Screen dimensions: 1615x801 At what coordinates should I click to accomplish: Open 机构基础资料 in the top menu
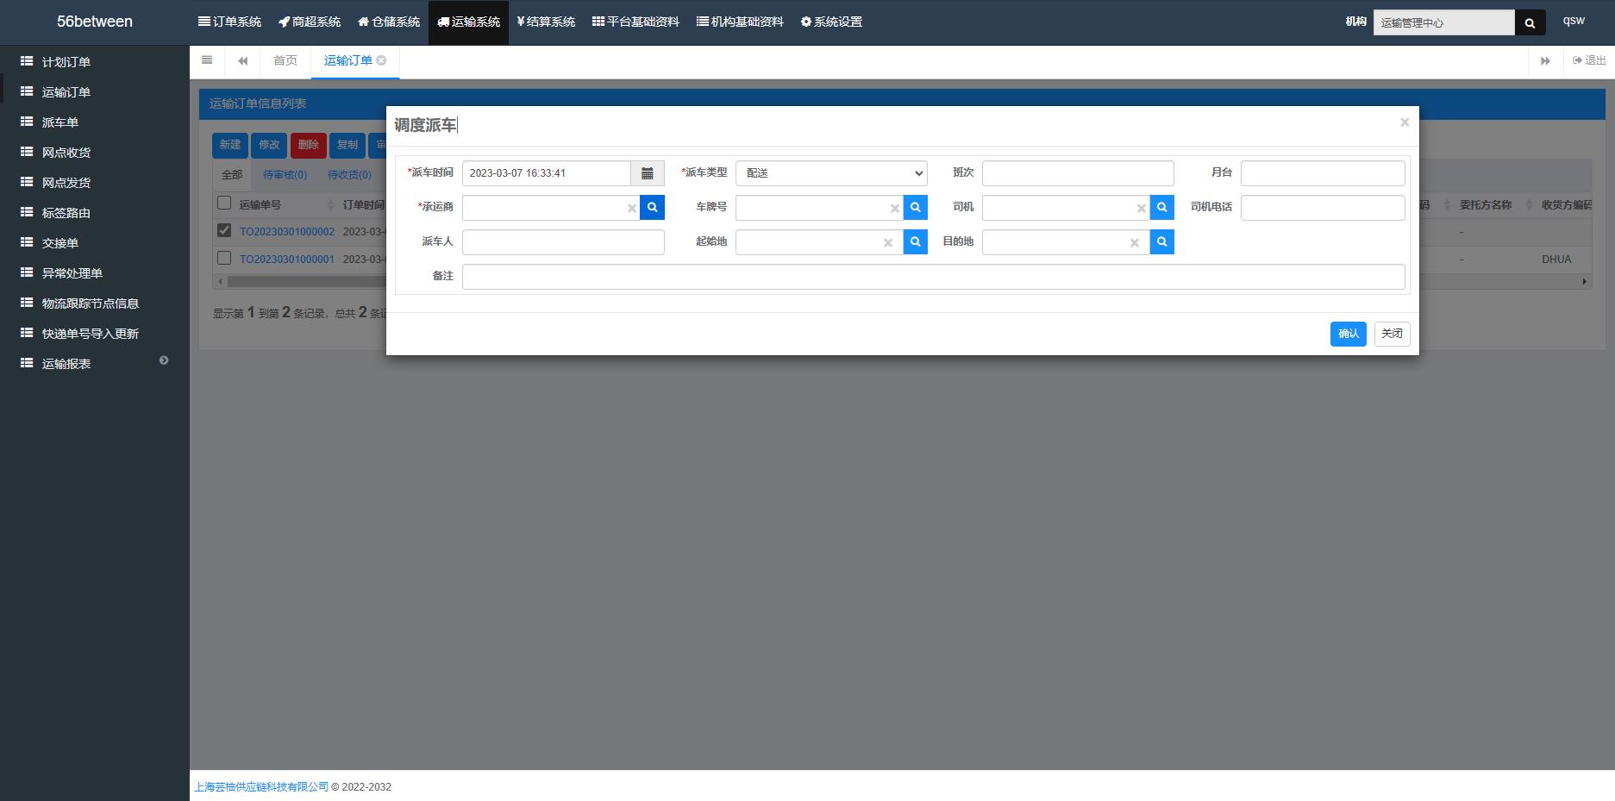pos(740,22)
